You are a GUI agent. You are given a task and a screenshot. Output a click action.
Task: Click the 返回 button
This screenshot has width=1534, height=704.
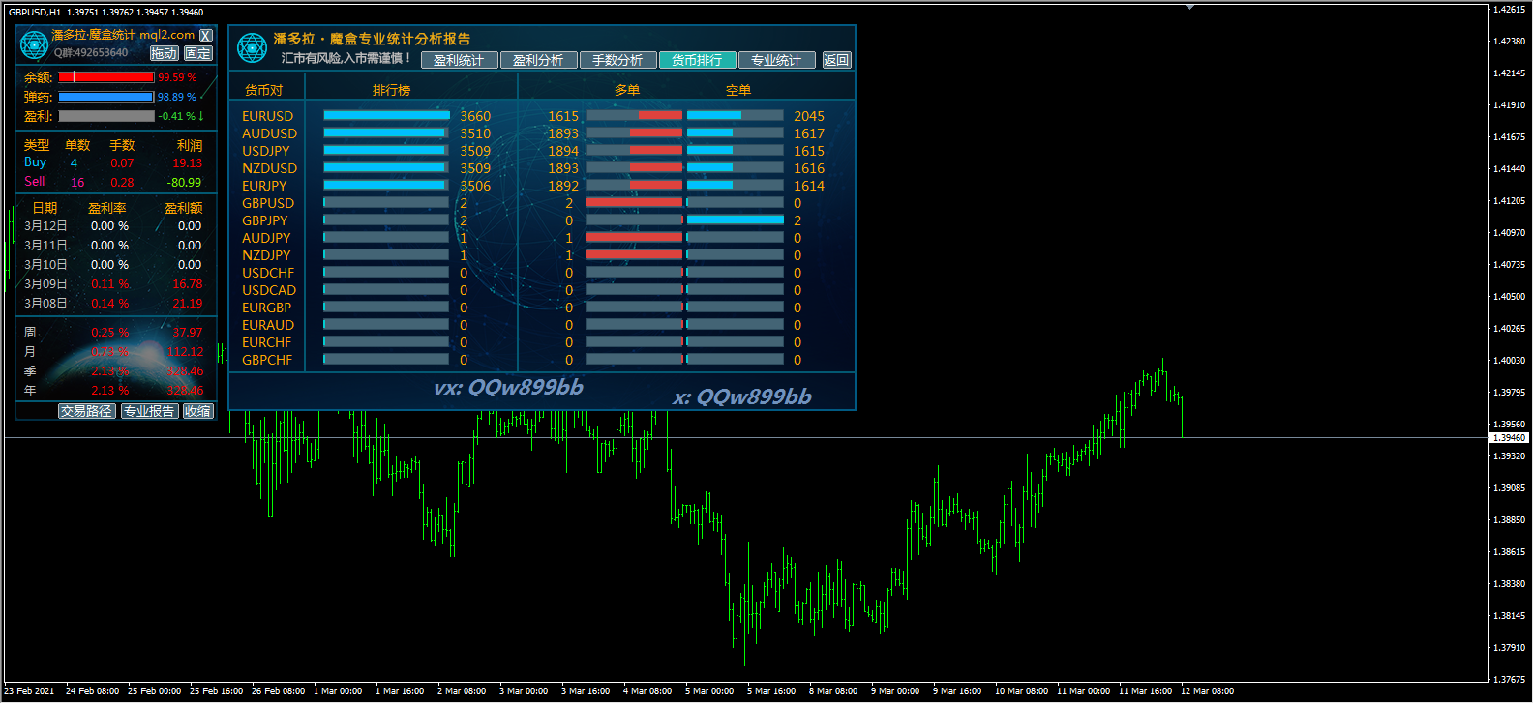836,60
